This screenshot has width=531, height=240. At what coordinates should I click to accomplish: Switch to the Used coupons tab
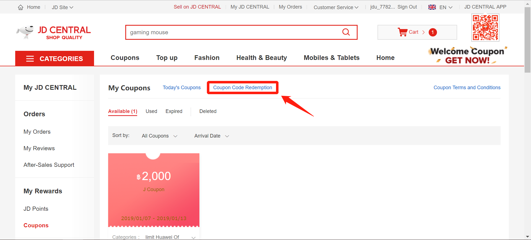tap(151, 111)
